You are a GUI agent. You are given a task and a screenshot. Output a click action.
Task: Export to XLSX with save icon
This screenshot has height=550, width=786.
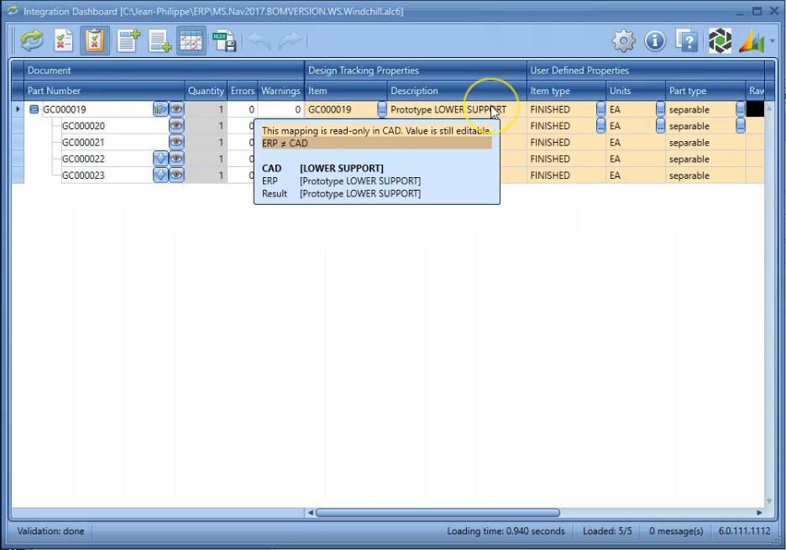tap(223, 40)
